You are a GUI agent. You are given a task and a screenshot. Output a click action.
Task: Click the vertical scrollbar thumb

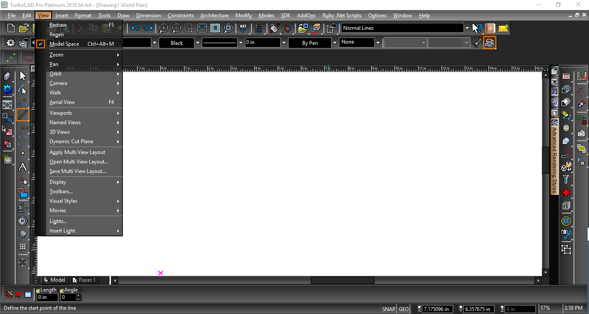pyautogui.click(x=545, y=160)
